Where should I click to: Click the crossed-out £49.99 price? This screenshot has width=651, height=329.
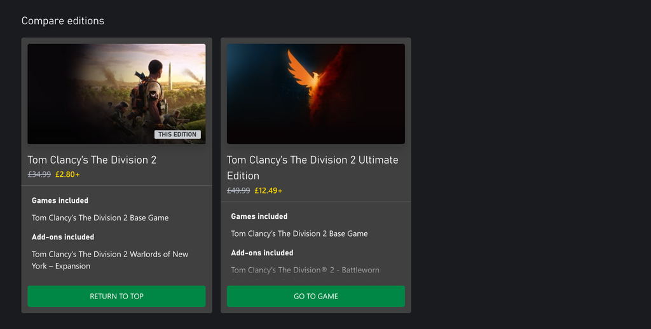click(x=238, y=190)
